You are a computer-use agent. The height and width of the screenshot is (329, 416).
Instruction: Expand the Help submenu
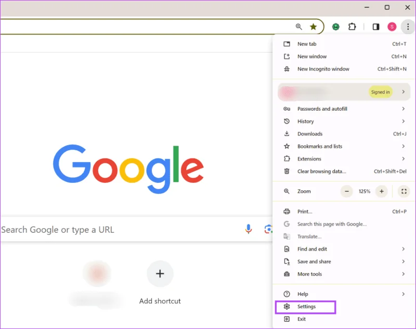344,294
